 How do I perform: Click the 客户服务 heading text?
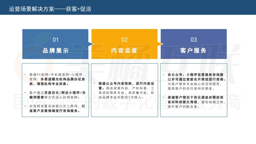[x=194, y=51]
